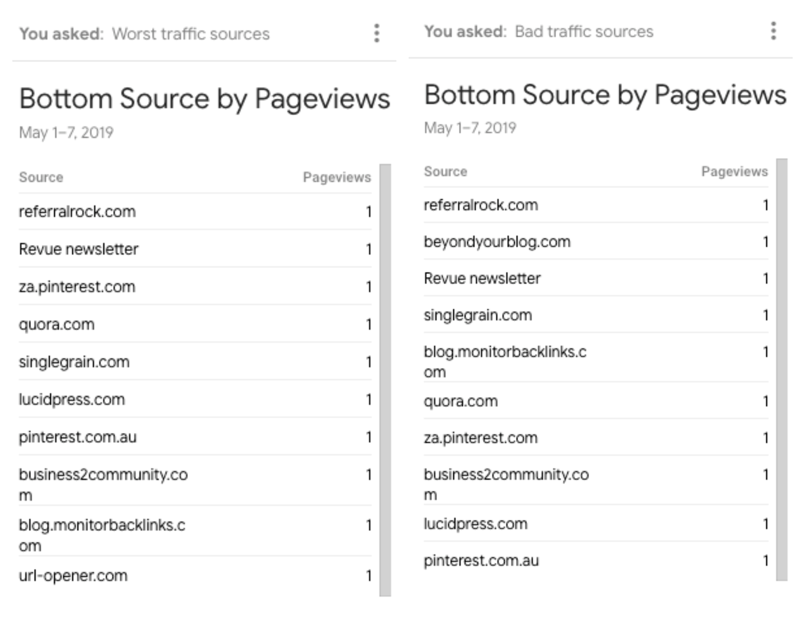Click za.pinterest.com in the Worst traffic sources table

click(x=77, y=287)
